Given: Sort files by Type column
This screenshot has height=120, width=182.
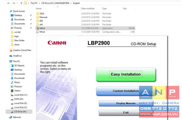Looking at the screenshot, I should click(104, 9).
